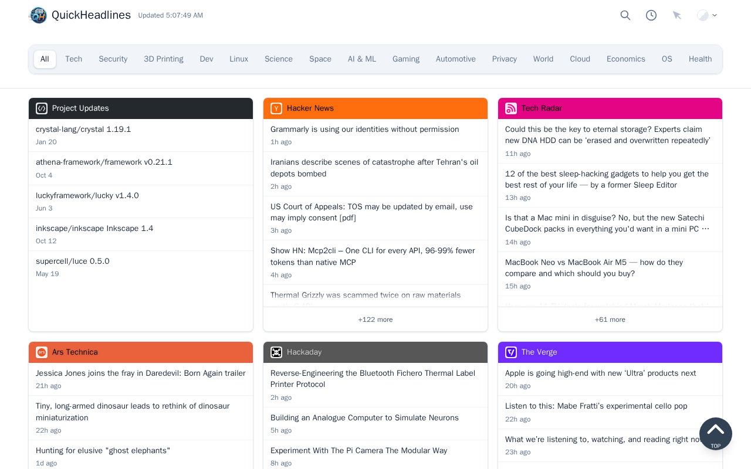Open the Project Updates feed title
The width and height of the screenshot is (751, 469).
point(80,108)
